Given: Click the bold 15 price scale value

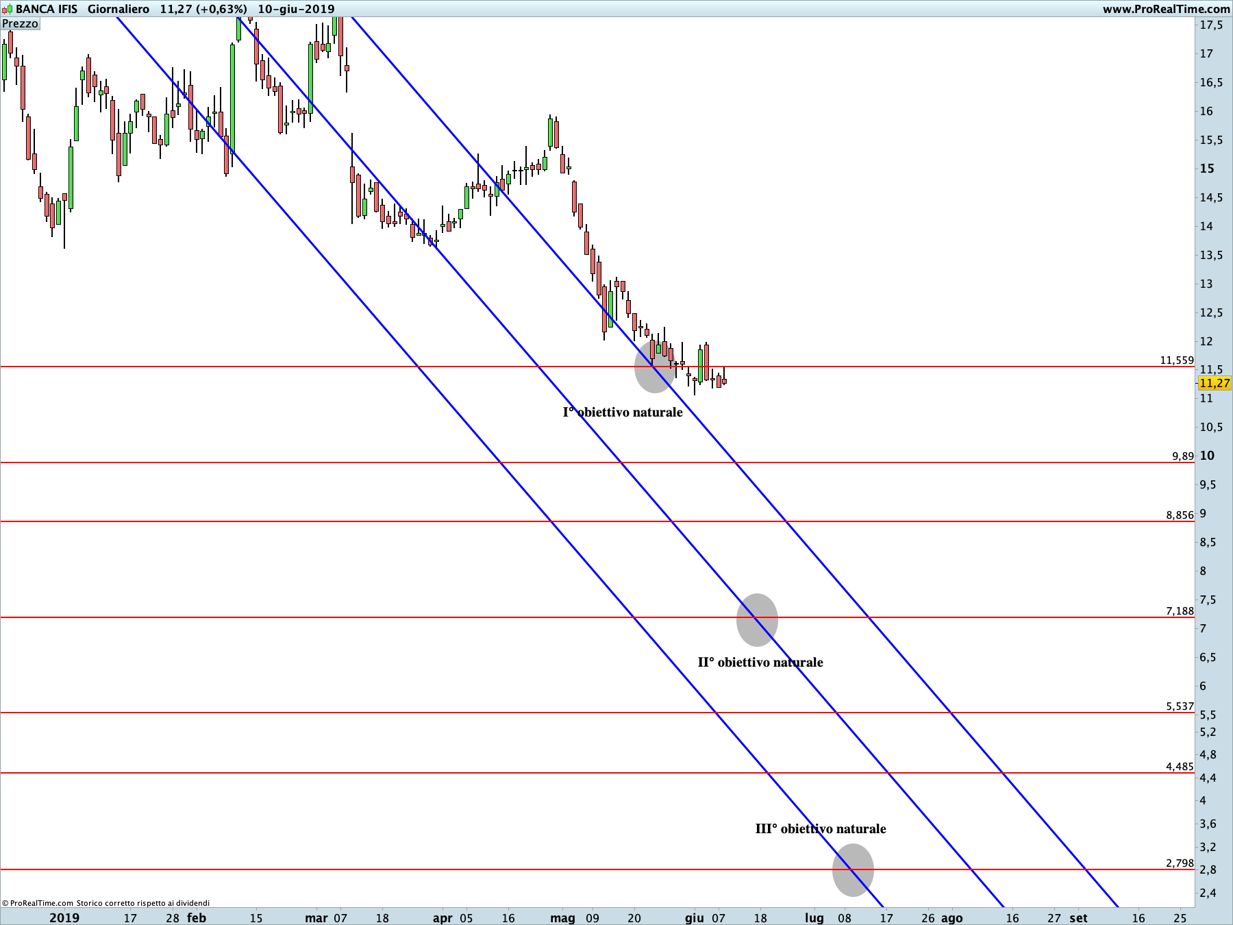Looking at the screenshot, I should tap(1207, 169).
